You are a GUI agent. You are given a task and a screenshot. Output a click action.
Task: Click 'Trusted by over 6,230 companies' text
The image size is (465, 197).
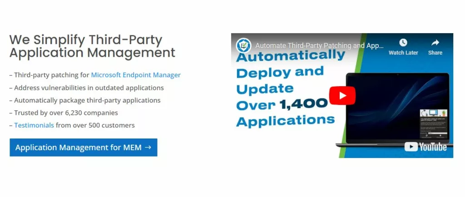(x=66, y=113)
